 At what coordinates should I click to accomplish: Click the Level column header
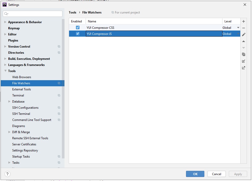pyautogui.click(x=231, y=21)
